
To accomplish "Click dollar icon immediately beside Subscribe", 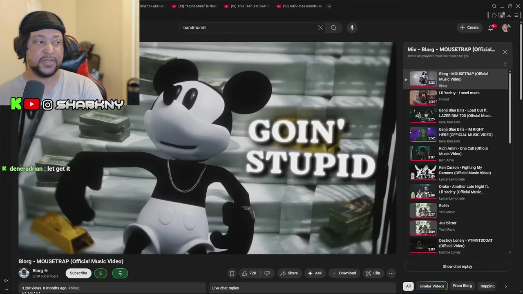I will (x=101, y=273).
